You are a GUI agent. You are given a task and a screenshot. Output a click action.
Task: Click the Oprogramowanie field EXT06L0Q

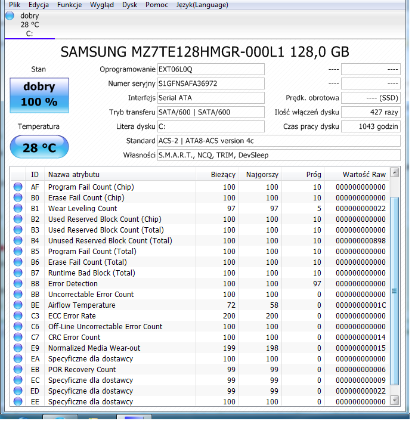click(x=210, y=69)
